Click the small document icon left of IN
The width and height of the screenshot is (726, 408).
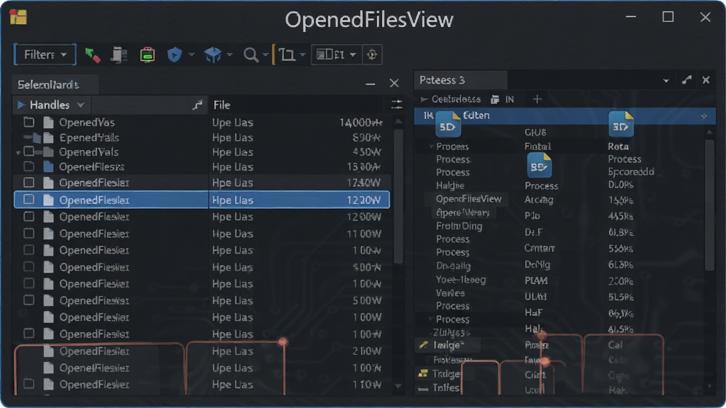(495, 99)
